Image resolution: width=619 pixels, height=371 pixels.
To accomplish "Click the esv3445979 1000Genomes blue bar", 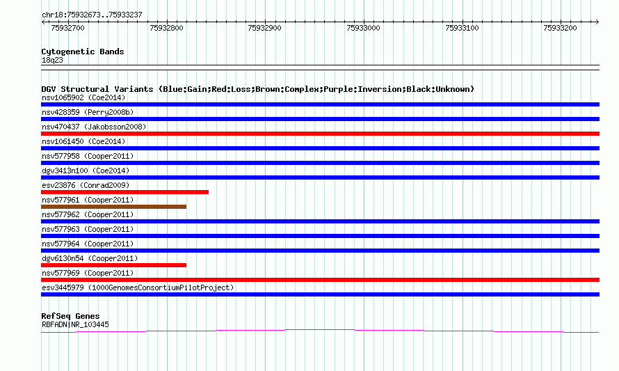I will [320, 294].
